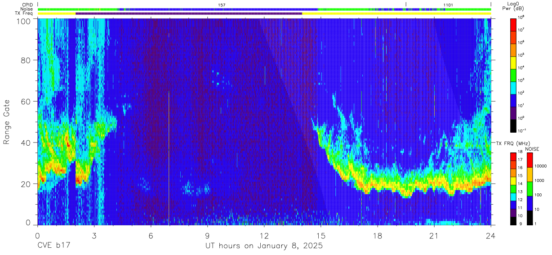Click the y-axis tick label '100'
The height and width of the screenshot is (255, 552).
24,21
